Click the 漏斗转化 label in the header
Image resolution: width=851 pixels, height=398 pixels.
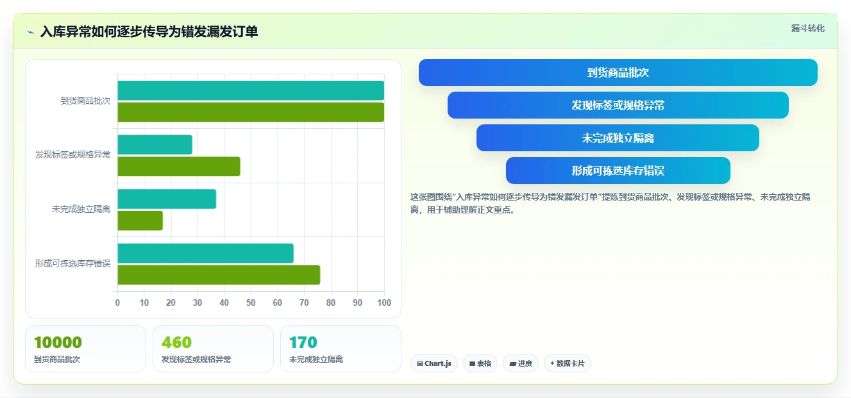[808, 28]
